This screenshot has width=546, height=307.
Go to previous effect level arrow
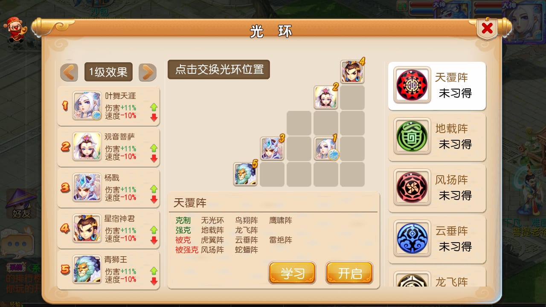click(x=69, y=72)
